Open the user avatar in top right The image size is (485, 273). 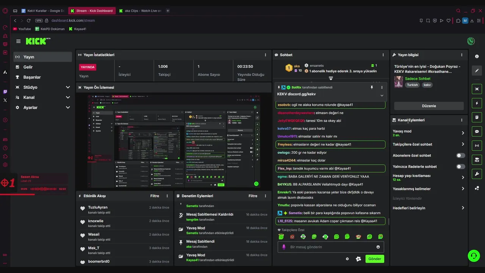click(x=471, y=41)
